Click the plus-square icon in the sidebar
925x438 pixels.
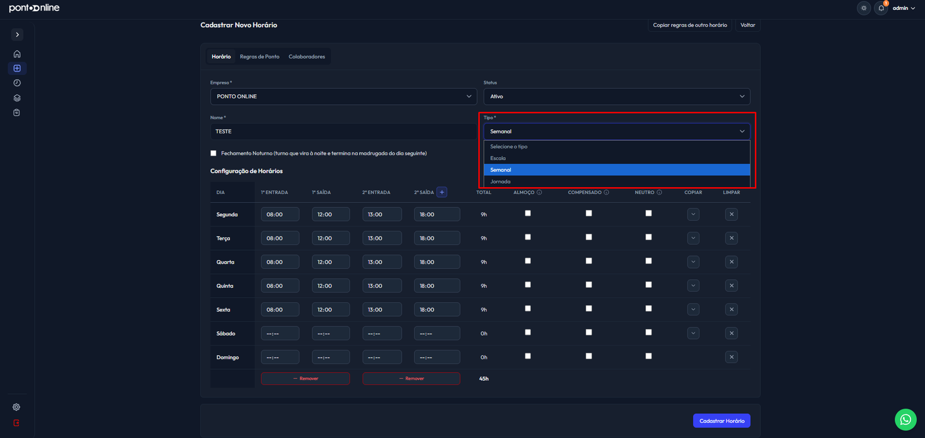tap(17, 68)
